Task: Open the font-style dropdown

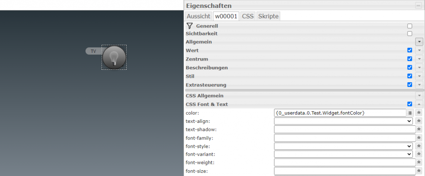Action: (x=343, y=146)
